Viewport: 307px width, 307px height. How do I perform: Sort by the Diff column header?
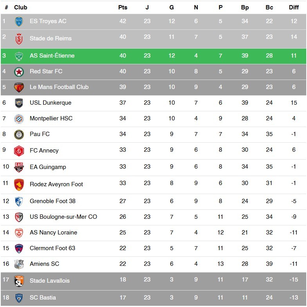294,7
